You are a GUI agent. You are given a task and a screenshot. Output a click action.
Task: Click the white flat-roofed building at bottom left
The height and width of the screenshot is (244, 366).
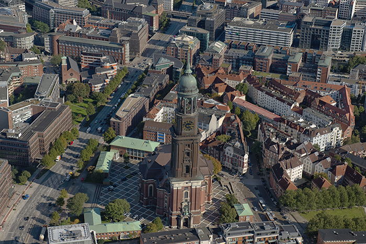point(69,234)
